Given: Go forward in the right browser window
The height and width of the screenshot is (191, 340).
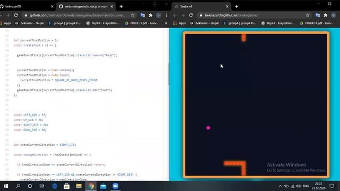Looking at the screenshot, I should 183,15.
